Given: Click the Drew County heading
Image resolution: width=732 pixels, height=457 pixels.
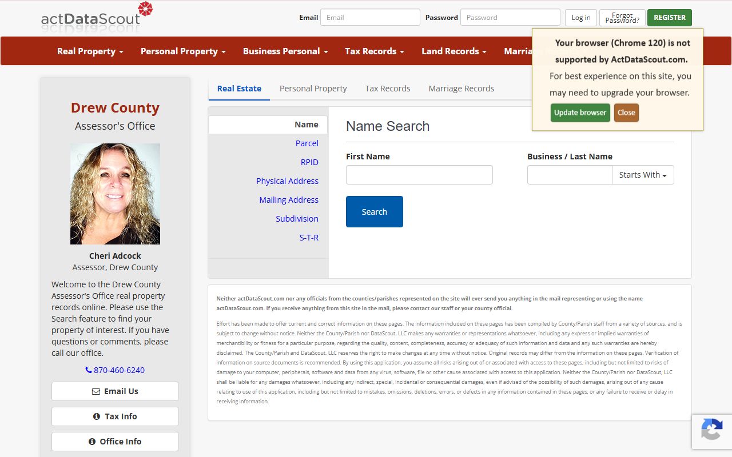Looking at the screenshot, I should (x=115, y=107).
